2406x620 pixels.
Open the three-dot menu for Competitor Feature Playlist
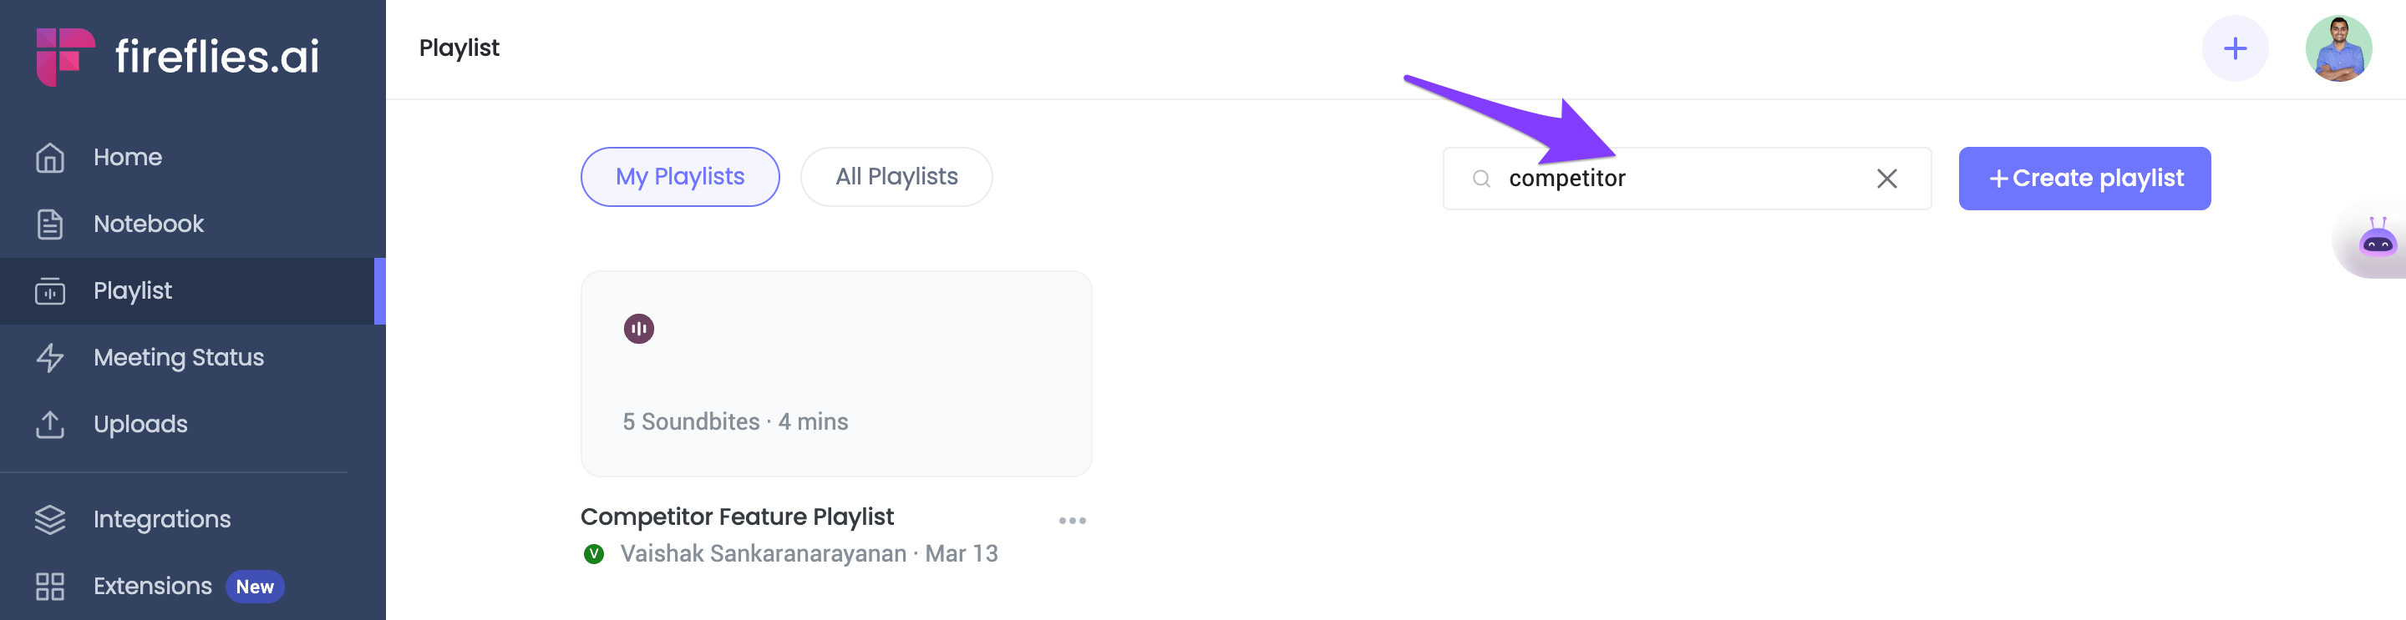pos(1072,520)
